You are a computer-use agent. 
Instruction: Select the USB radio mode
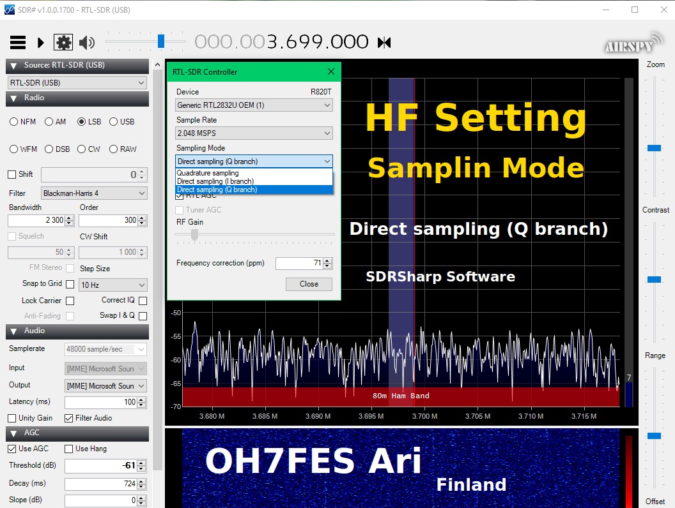click(x=114, y=122)
